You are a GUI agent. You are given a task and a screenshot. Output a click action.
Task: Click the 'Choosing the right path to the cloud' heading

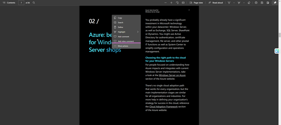[x=165, y=58]
